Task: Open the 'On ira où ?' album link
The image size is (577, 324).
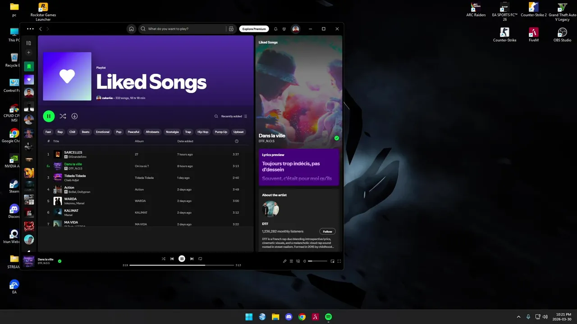Action: [x=142, y=166]
